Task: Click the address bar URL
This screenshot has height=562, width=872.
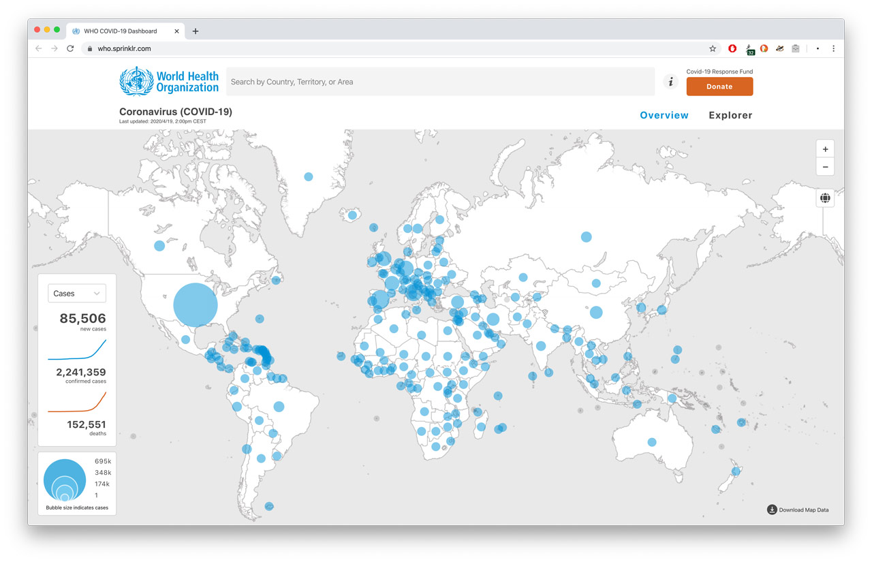Action: [124, 48]
